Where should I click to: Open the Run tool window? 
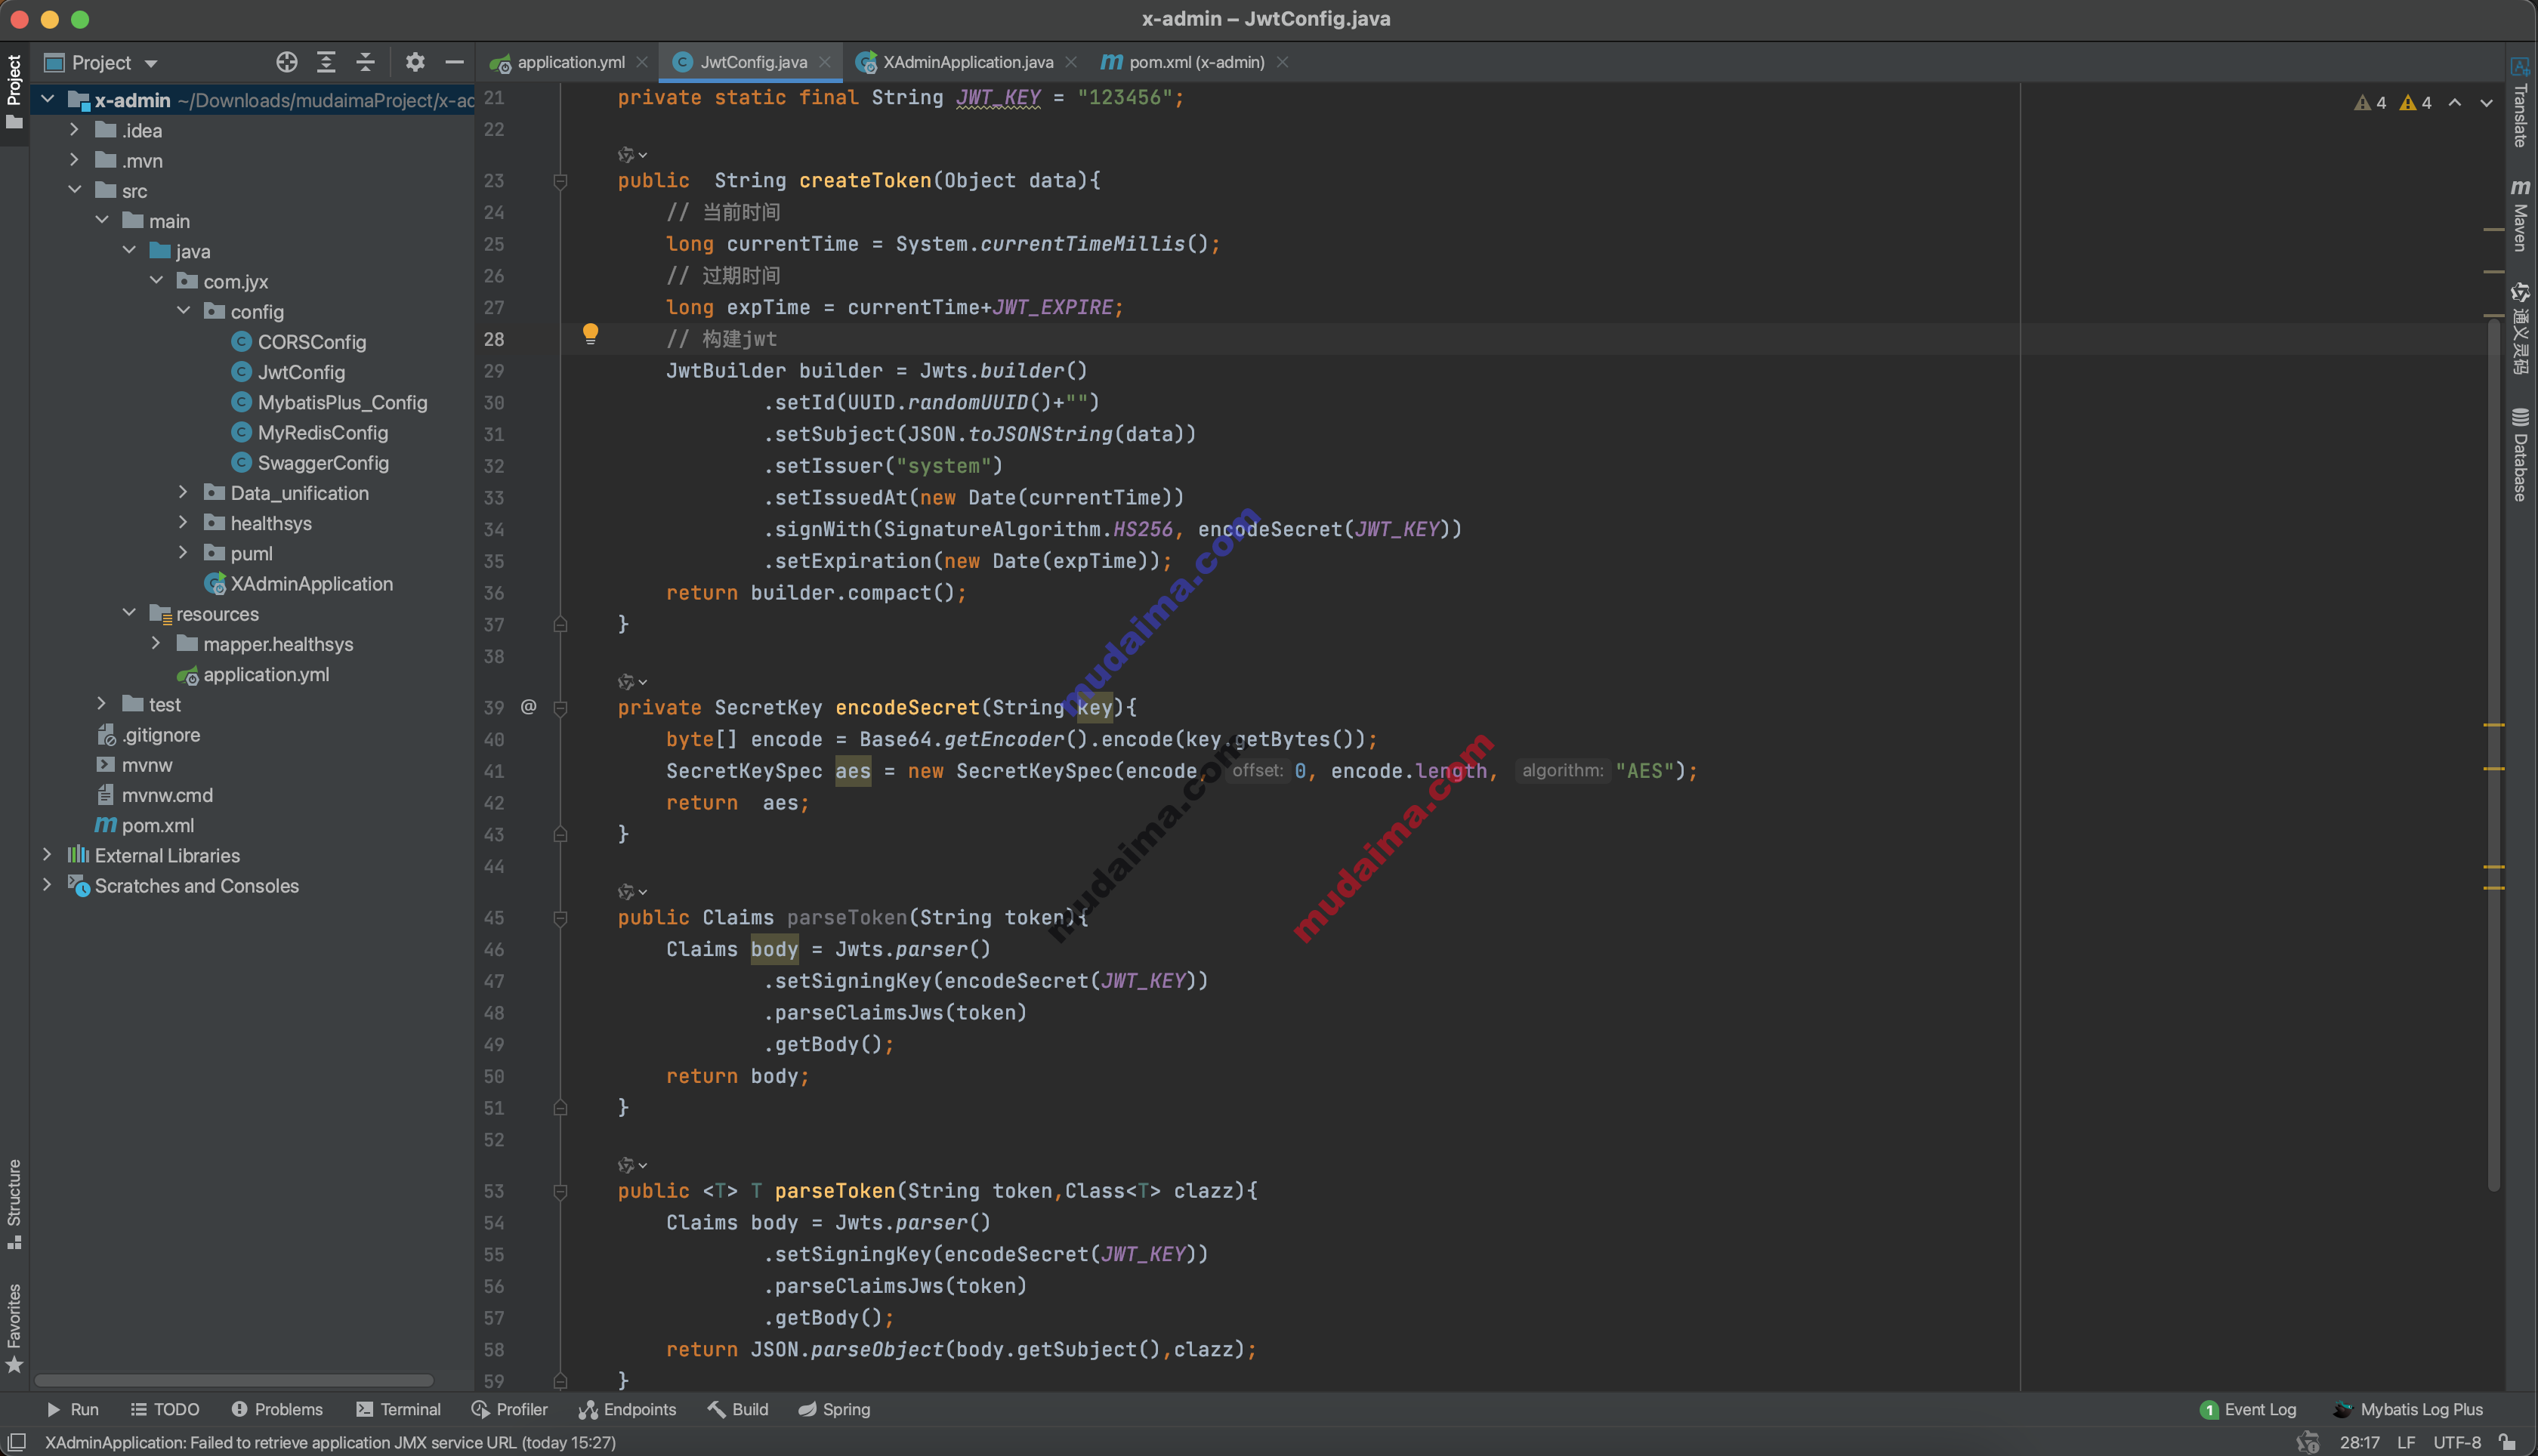(72, 1409)
